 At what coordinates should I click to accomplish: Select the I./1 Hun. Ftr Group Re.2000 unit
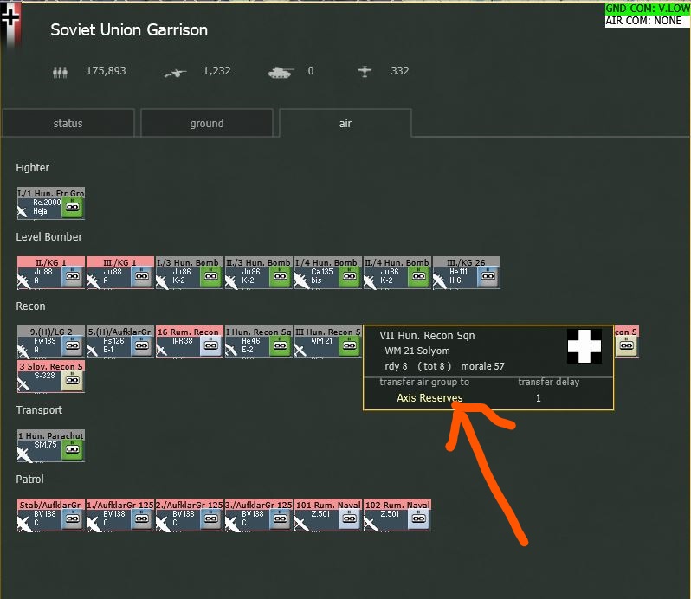coord(51,203)
